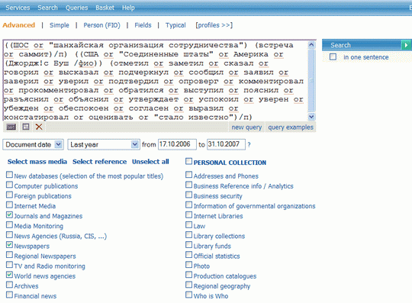The width and height of the screenshot is (412, 303).
Task: Check Regional Newspapers checkbox
Action: [x=9, y=255]
